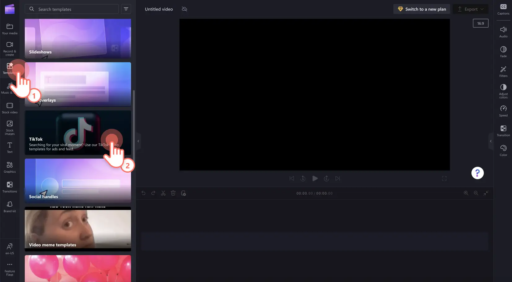The width and height of the screenshot is (512, 282).
Task: Delete selected item with trash icon
Action: click(173, 193)
